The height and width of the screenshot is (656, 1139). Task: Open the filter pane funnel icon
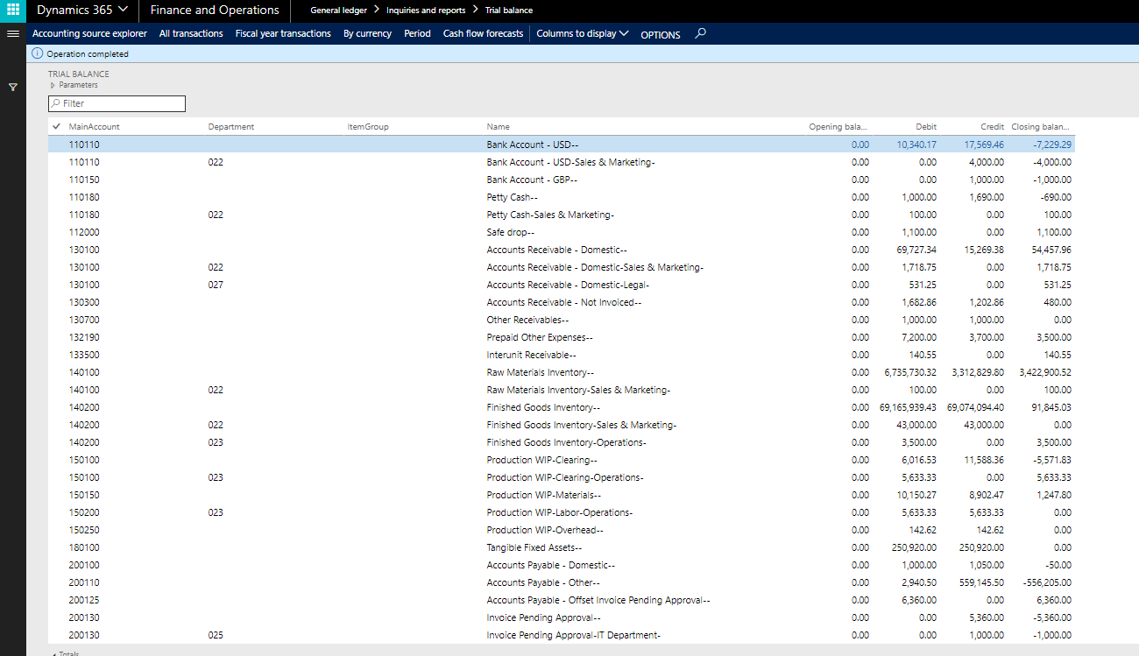coord(13,88)
